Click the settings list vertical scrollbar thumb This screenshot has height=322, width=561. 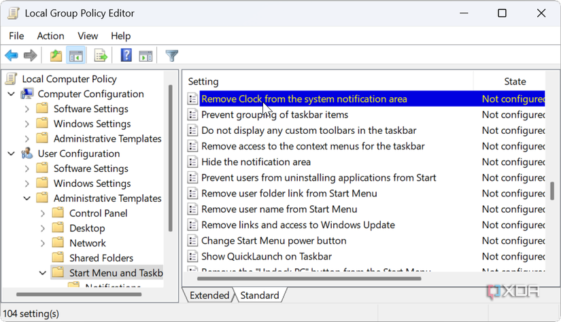click(552, 191)
